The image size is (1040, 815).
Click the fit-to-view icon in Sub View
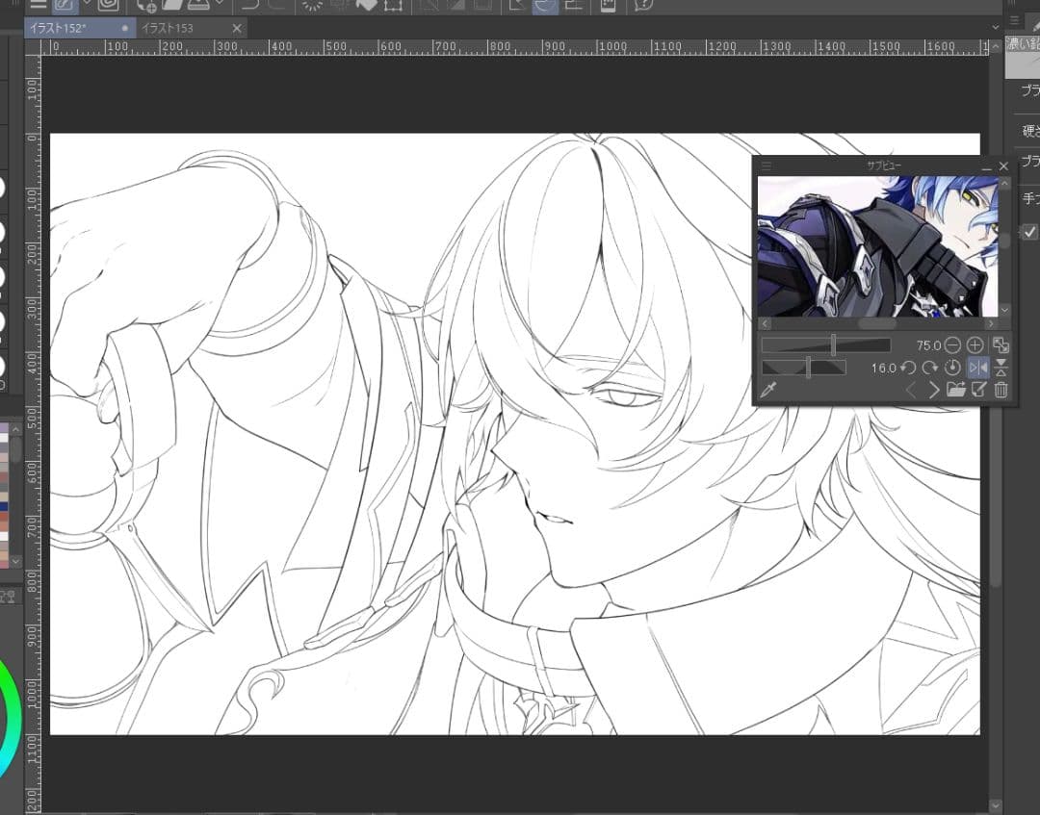click(x=1001, y=344)
